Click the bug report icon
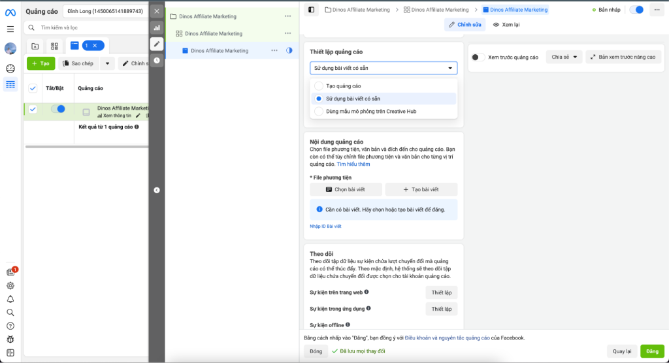The image size is (669, 363). [10, 339]
